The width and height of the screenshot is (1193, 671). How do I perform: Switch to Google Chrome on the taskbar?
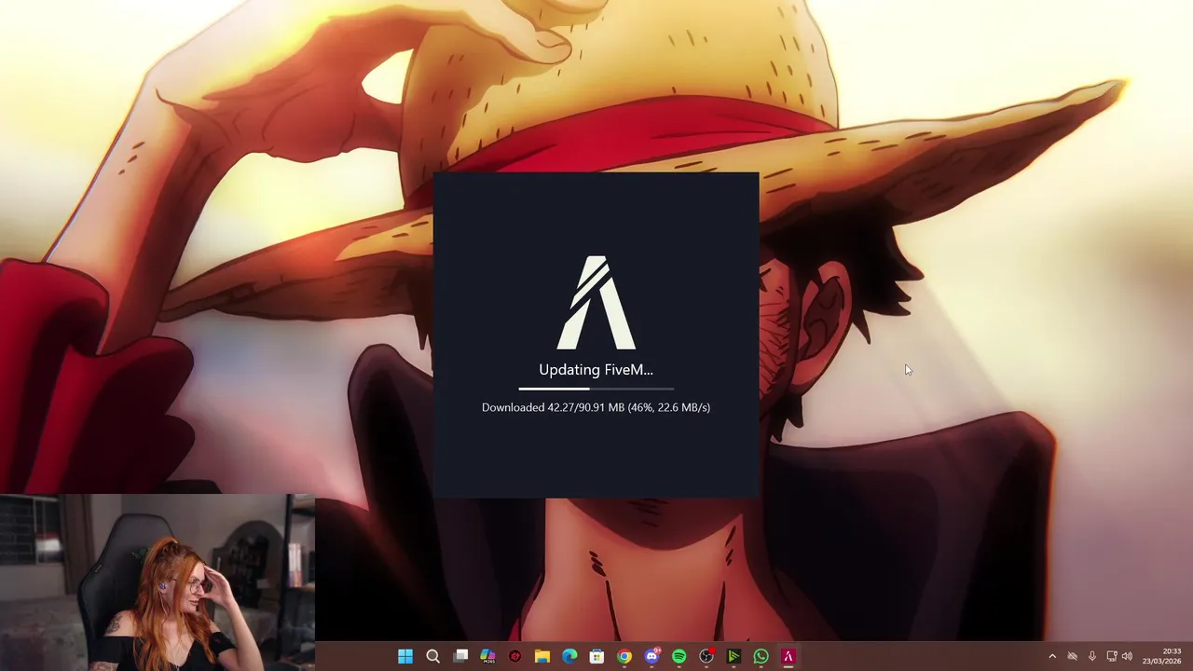624,656
